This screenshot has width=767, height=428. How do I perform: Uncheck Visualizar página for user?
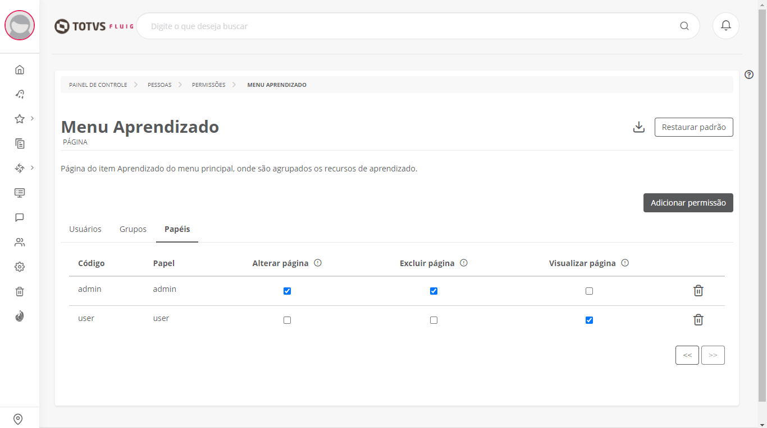point(589,320)
